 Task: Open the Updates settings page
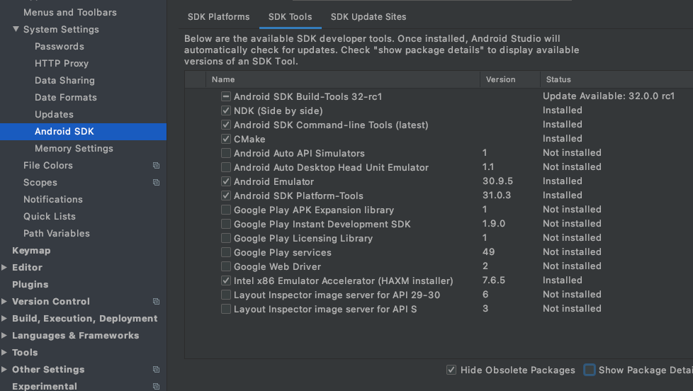[x=54, y=115]
